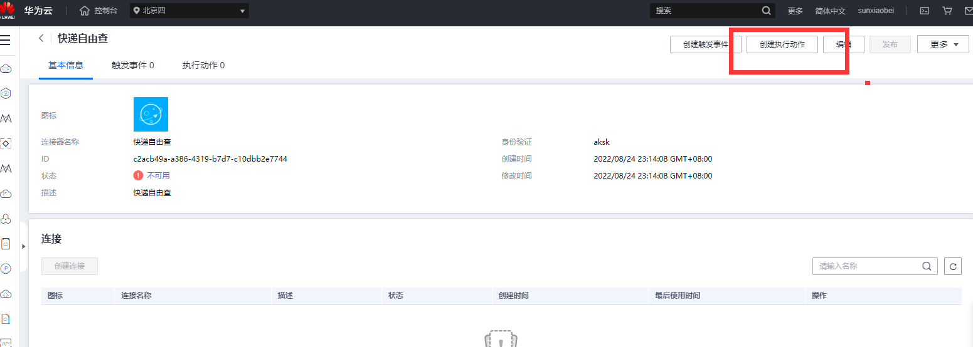Click the red unavailable status icon

coord(138,176)
